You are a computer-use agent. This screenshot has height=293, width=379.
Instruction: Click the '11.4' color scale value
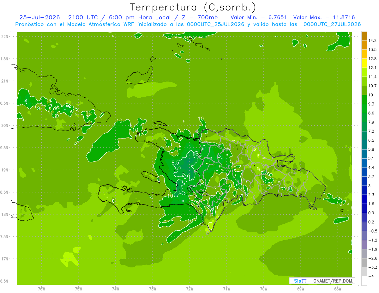coord(372,77)
